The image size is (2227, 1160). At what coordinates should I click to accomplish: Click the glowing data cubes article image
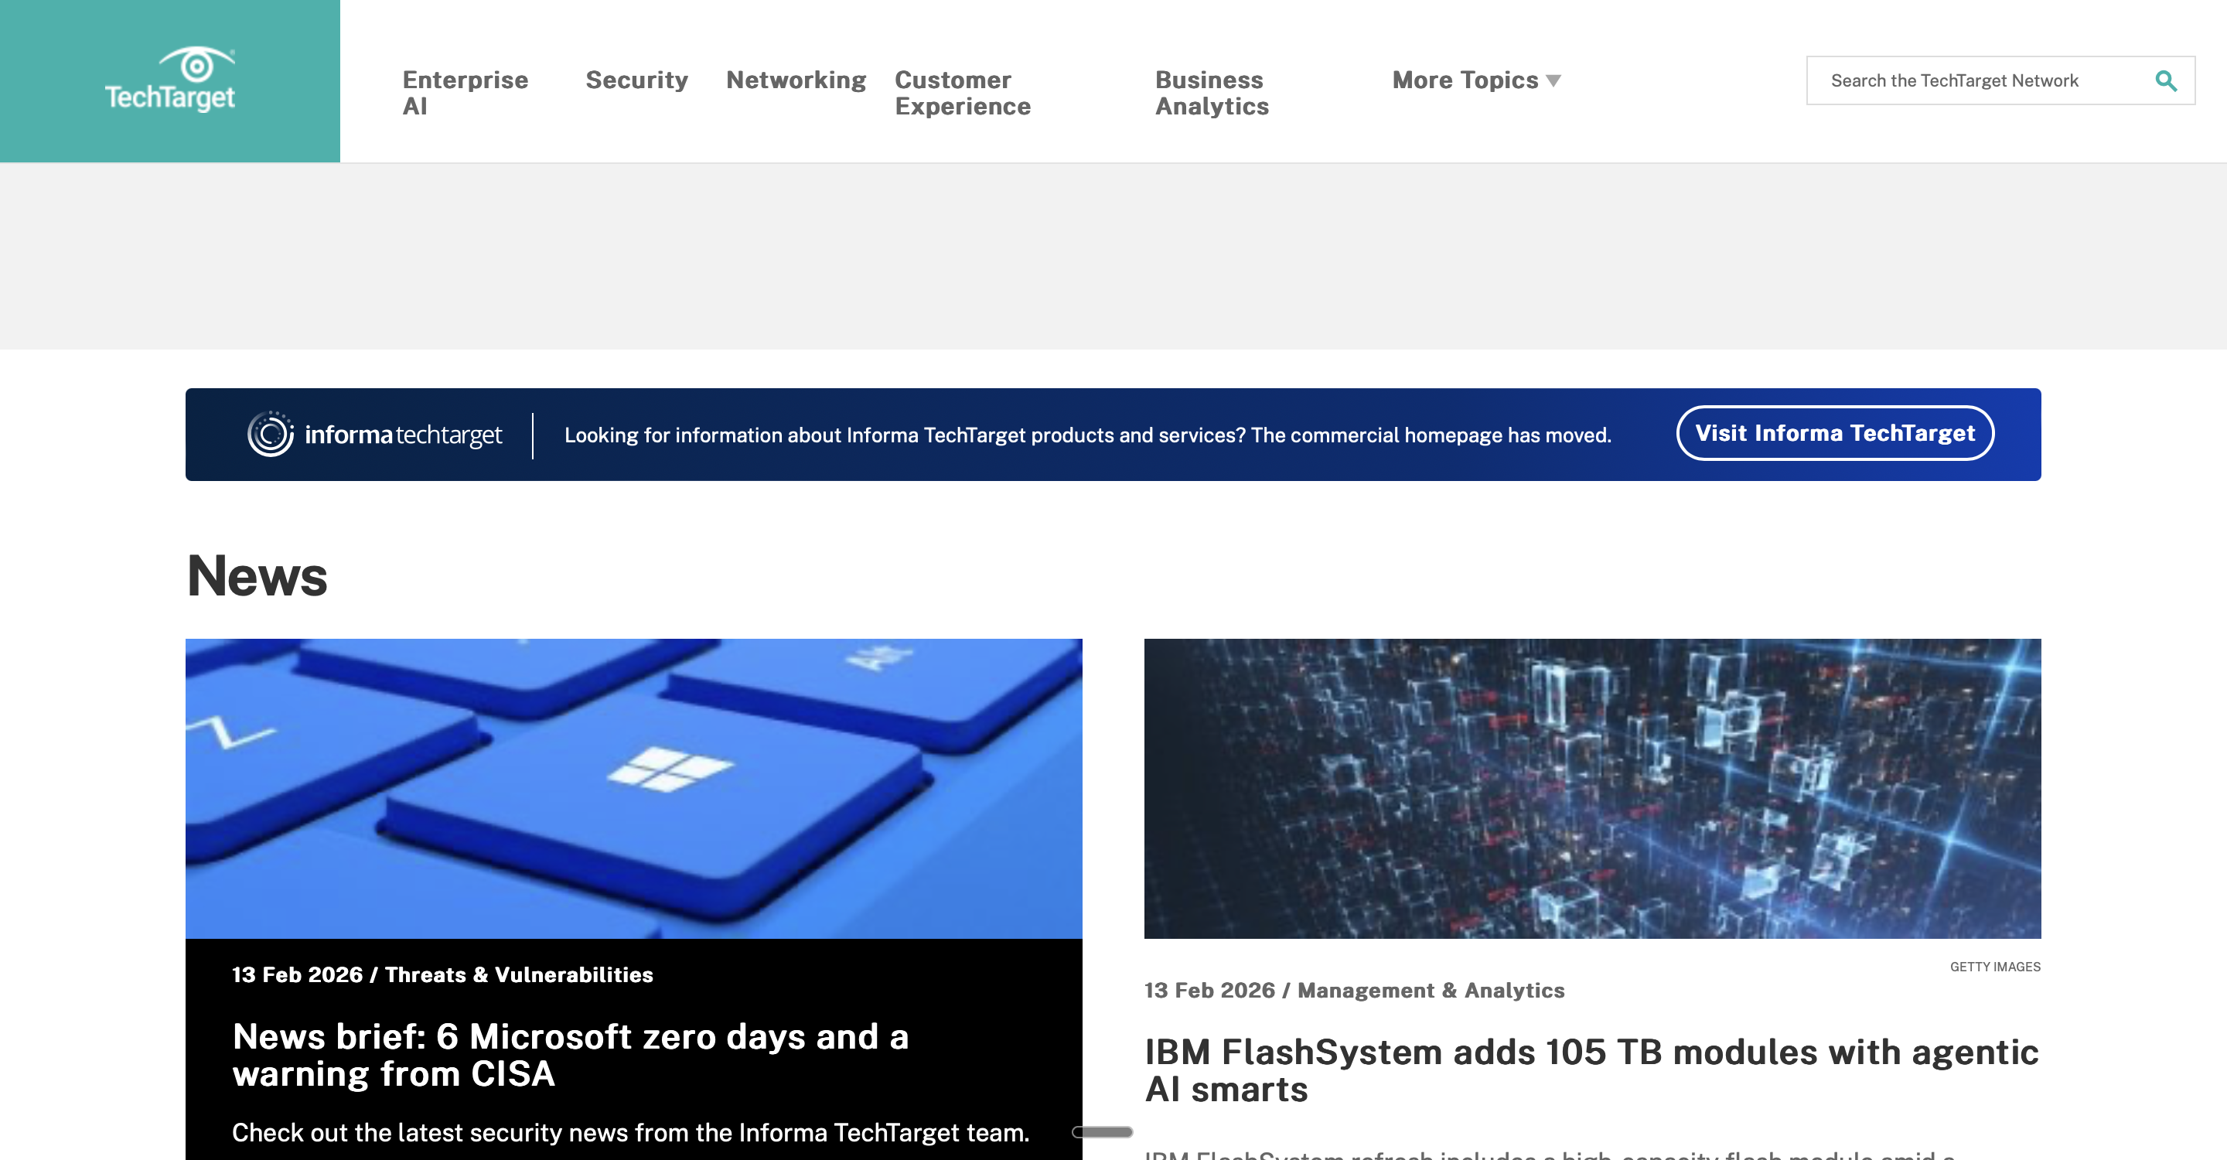[1591, 788]
